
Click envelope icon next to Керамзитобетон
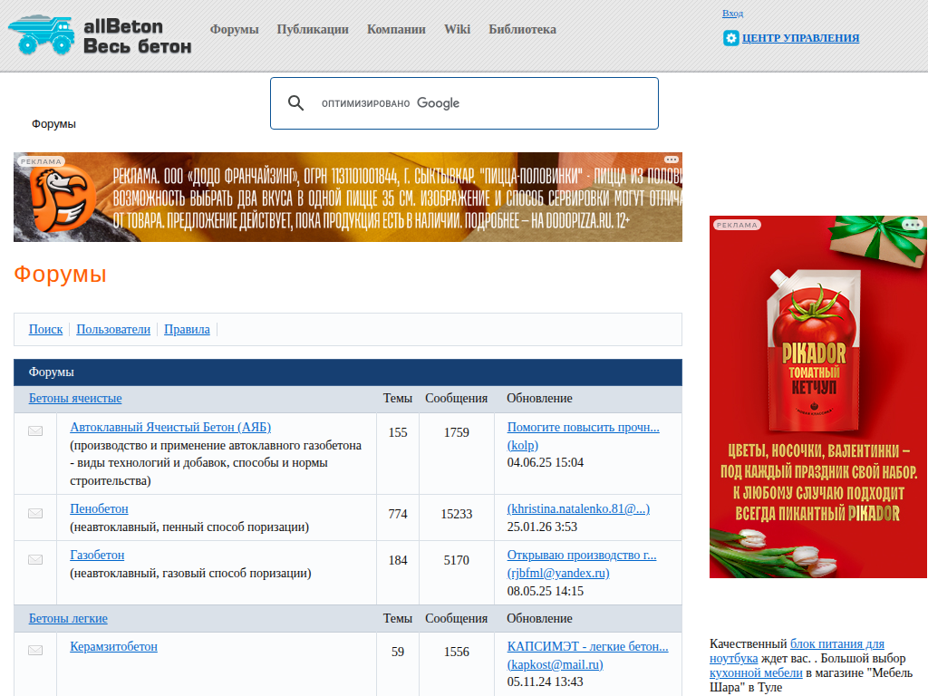tap(35, 651)
